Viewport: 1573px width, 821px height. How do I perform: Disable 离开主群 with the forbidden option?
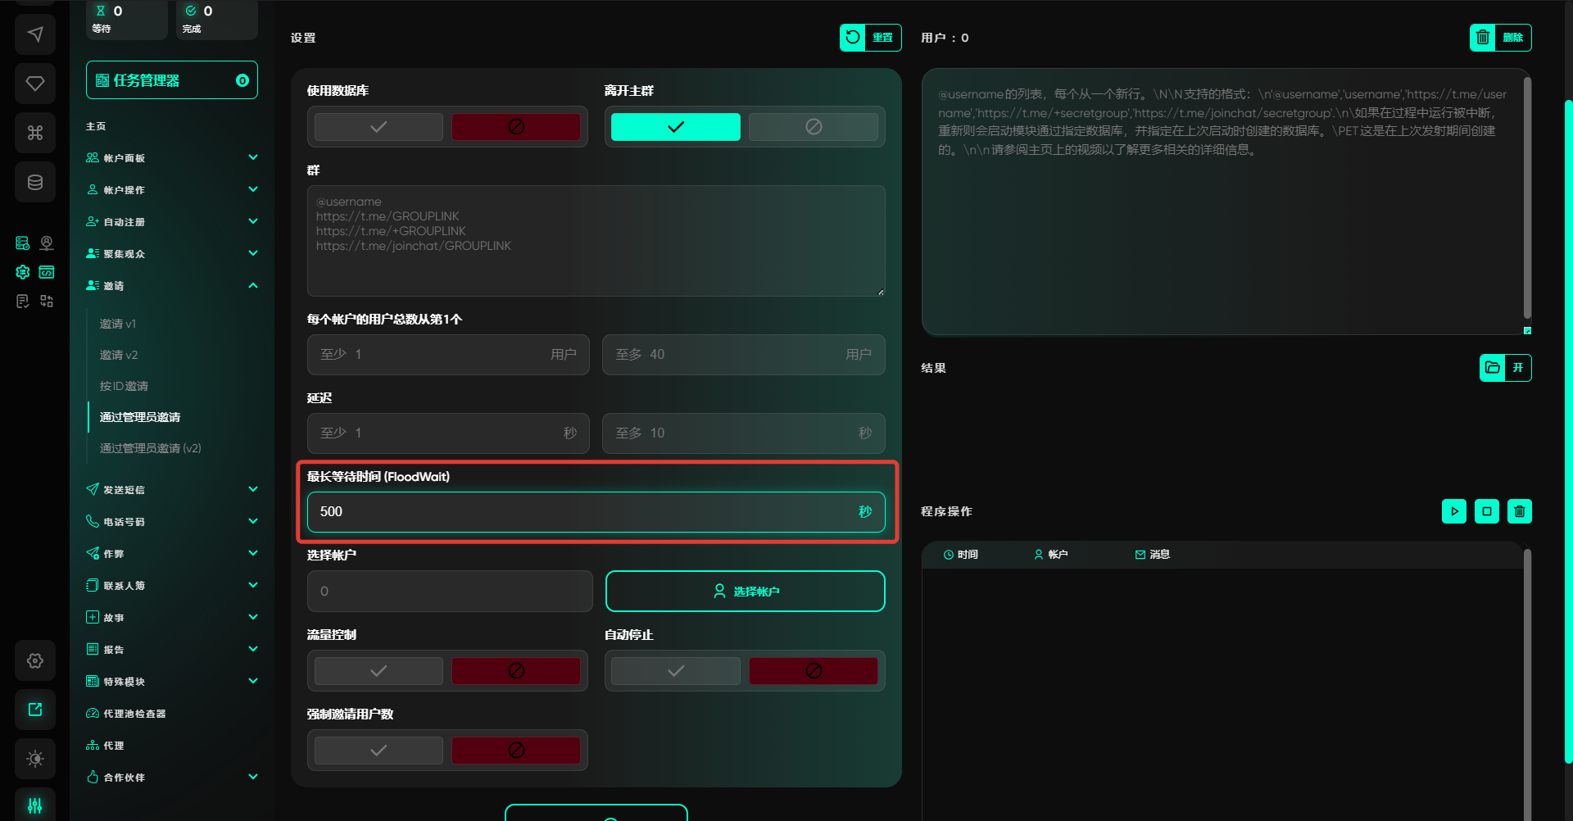(x=813, y=127)
